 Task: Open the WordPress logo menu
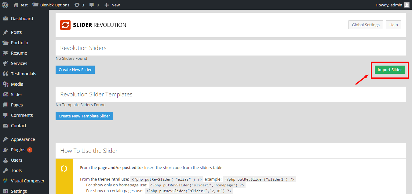(5, 5)
